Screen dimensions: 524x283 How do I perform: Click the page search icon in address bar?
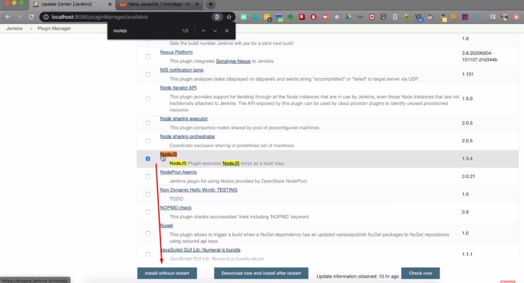tap(217, 17)
